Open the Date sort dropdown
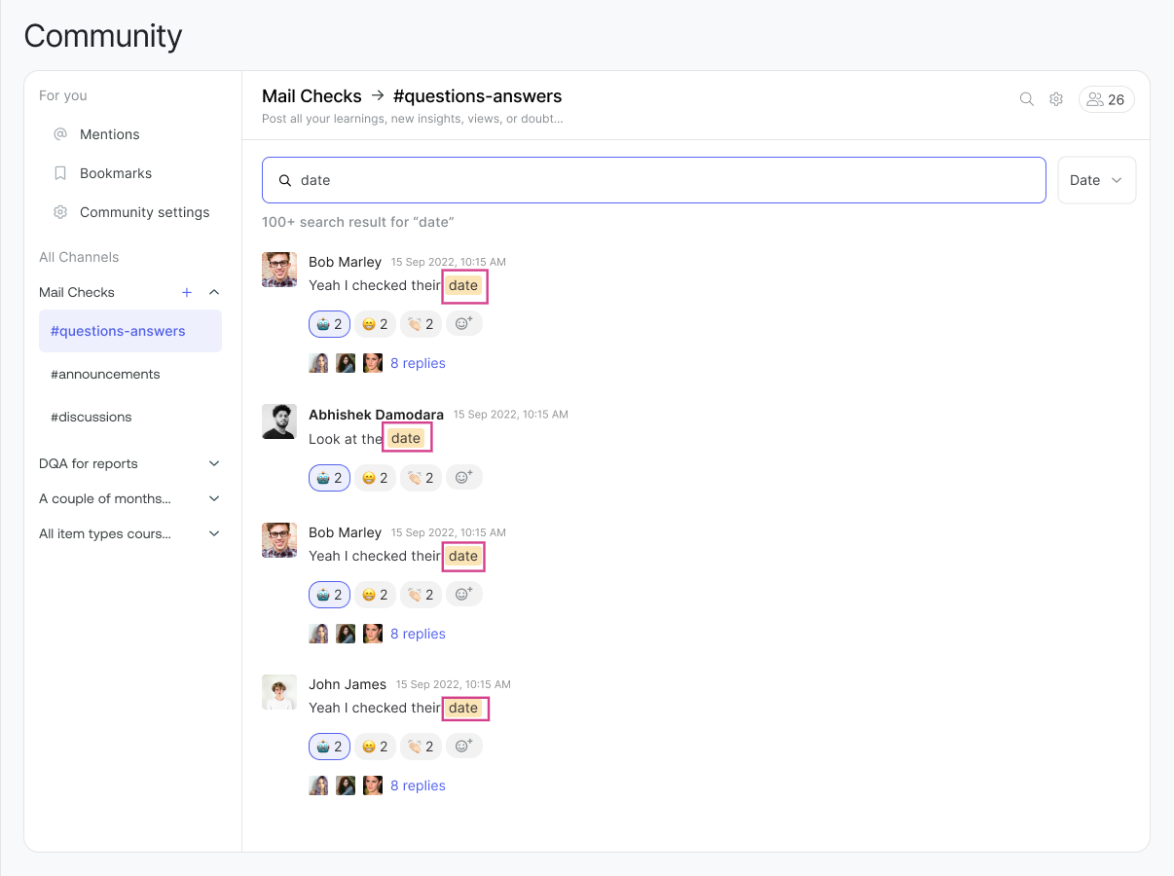Viewport: 1174px width, 876px height. tap(1096, 180)
